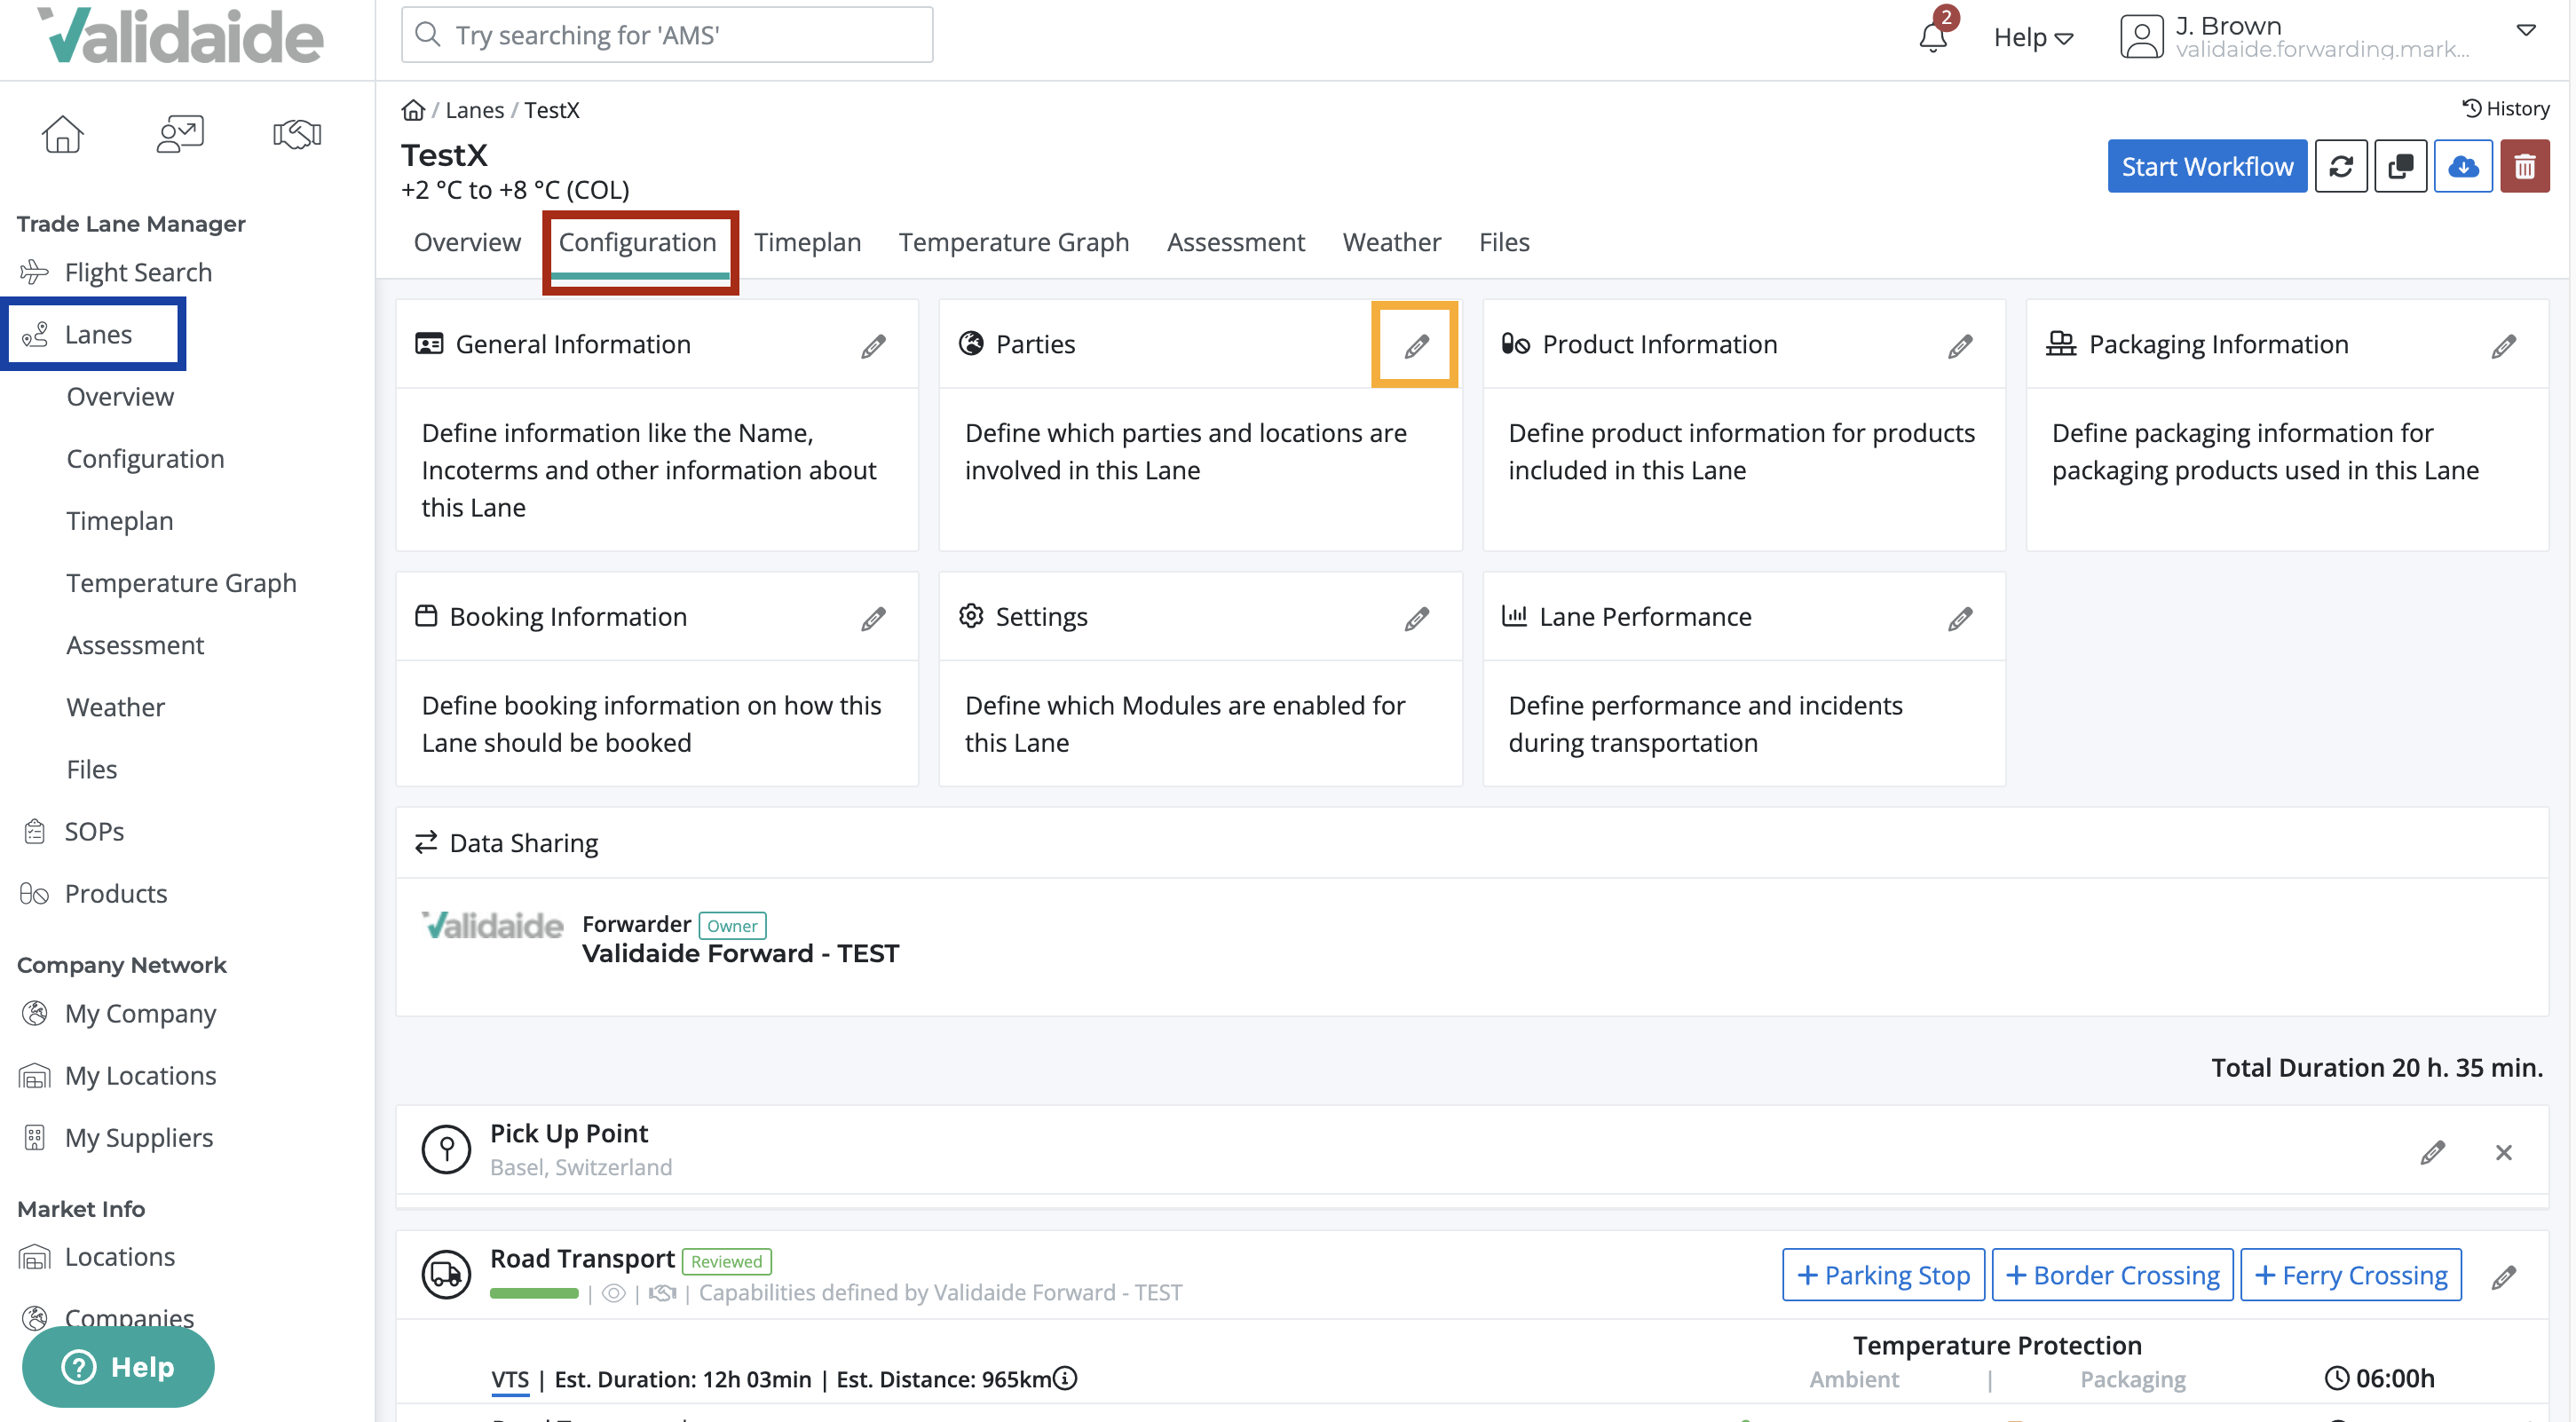Switch to the Temperature Graph tab

[x=1013, y=241]
